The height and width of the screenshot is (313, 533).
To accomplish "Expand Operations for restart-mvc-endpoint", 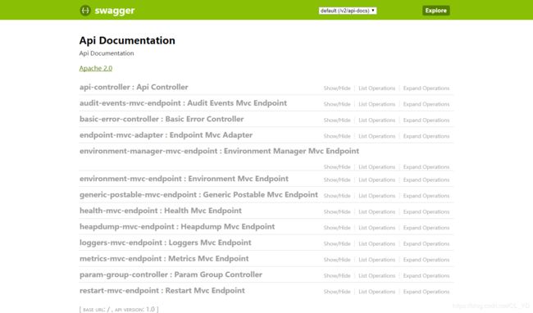I will click(426, 292).
